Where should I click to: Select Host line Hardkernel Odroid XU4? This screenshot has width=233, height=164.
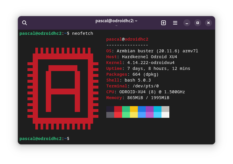point(142,57)
